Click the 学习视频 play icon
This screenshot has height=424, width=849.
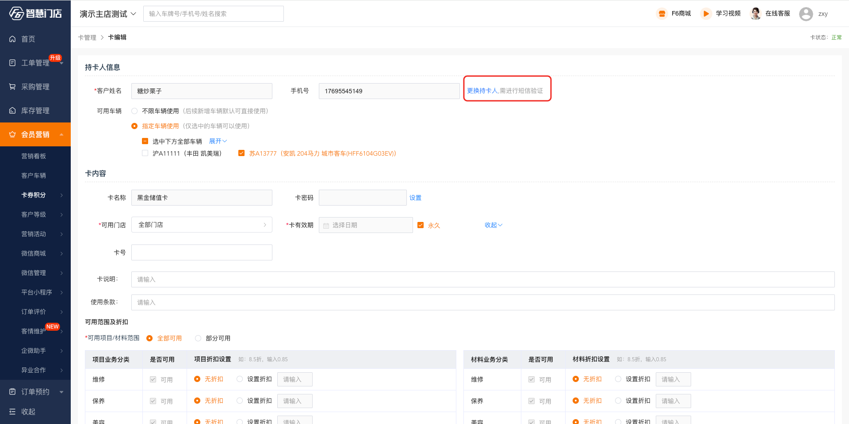(706, 14)
